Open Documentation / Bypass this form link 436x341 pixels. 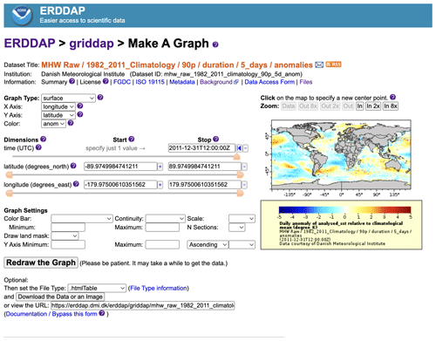click(x=51, y=314)
